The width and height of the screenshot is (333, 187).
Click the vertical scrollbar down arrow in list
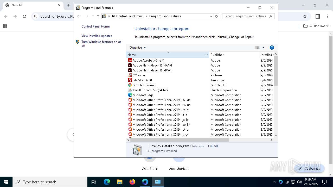tap(276, 135)
